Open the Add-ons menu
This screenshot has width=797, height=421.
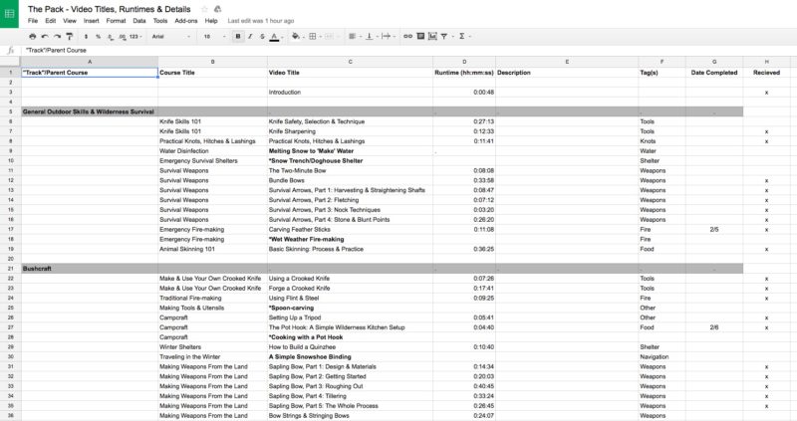tap(186, 21)
